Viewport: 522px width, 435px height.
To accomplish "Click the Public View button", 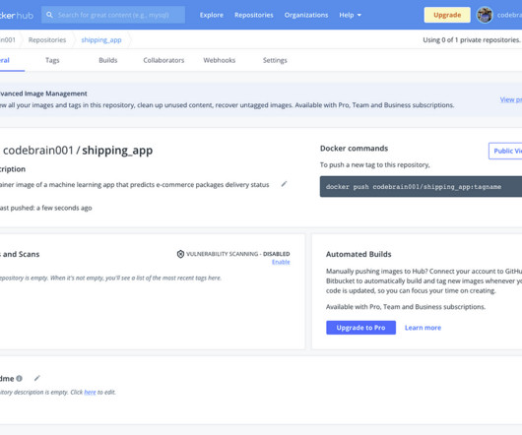I will (505, 151).
